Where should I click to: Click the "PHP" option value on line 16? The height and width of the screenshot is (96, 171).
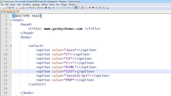tap(69, 80)
